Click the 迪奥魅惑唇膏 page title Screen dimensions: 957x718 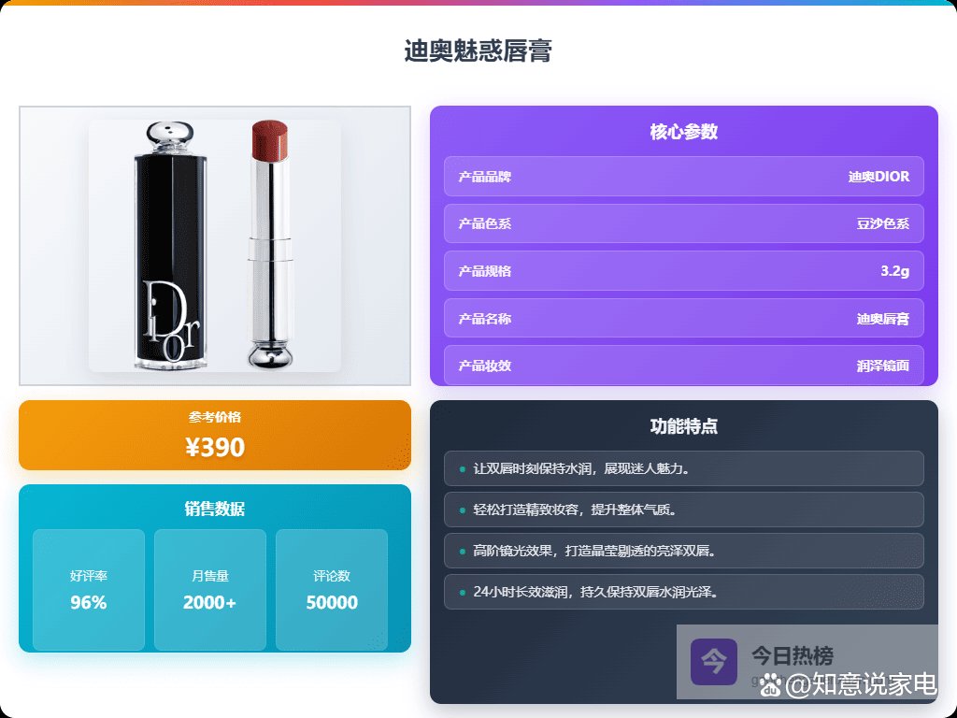click(478, 50)
